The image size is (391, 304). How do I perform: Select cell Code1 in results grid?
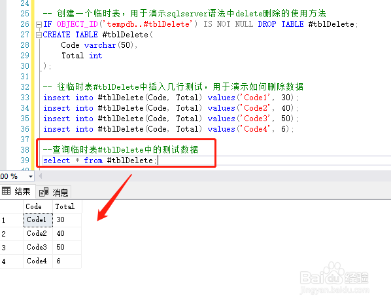38,220
